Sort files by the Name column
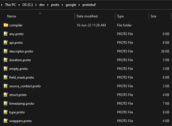This screenshot has width=172, height=126. [x=12, y=16]
